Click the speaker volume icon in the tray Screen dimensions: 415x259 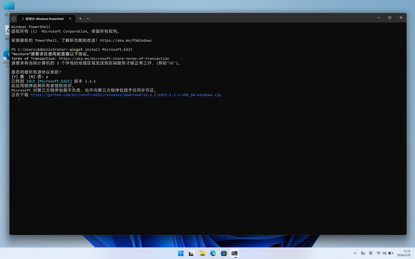point(384,253)
